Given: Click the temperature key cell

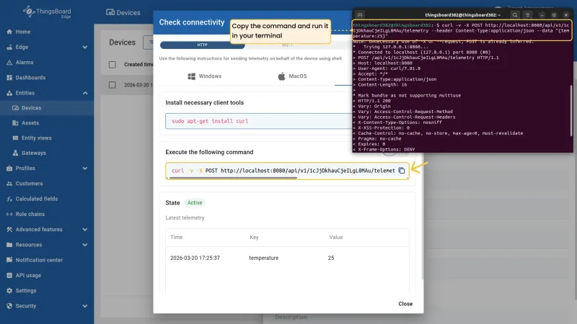Looking at the screenshot, I should coord(264,258).
